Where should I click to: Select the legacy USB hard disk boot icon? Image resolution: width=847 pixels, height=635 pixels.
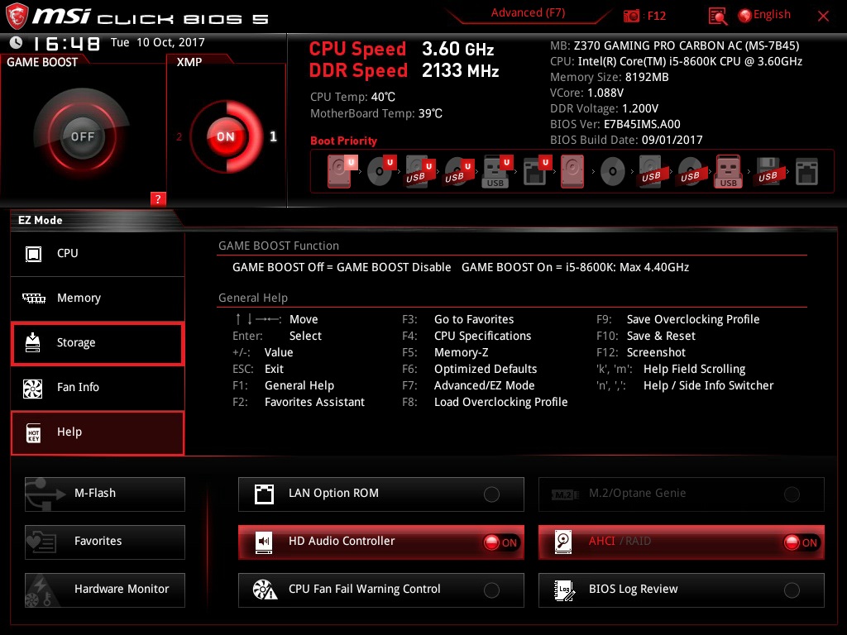coord(651,171)
